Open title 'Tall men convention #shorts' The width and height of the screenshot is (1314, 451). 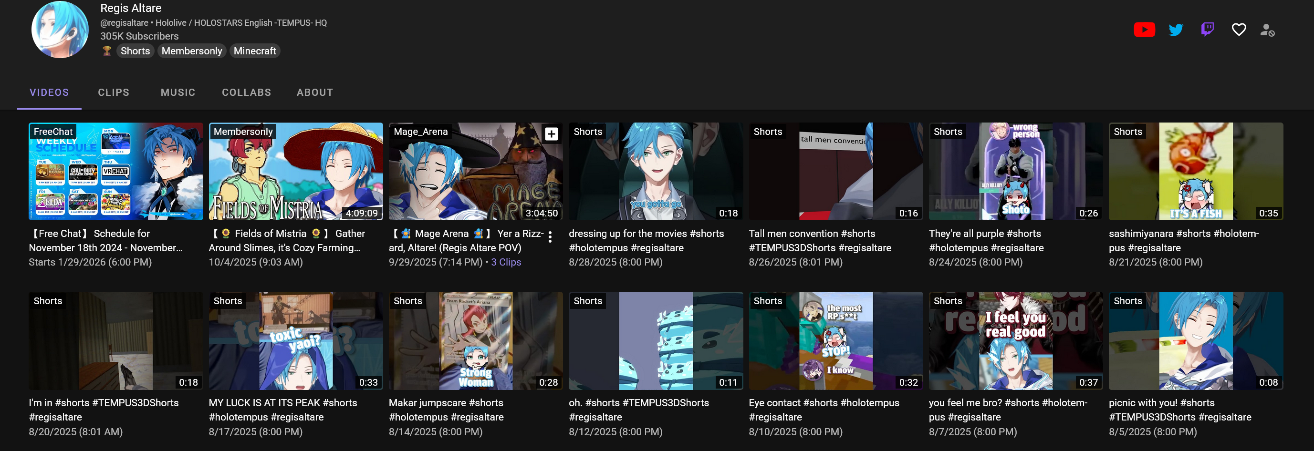820,241
